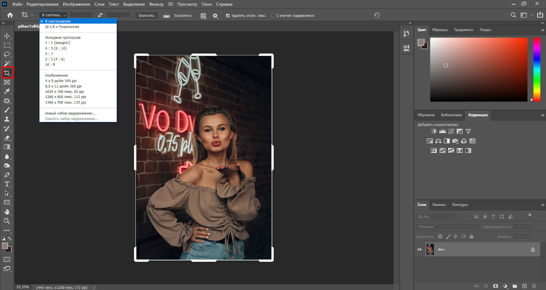This screenshot has height=290, width=546.
Task: Swap foreground and background colors
Action: coord(10,239)
